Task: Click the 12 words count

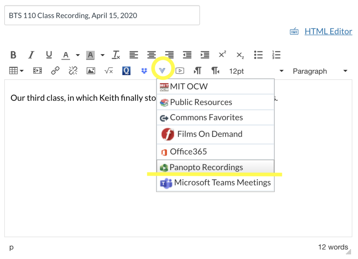Action: pos(333,247)
